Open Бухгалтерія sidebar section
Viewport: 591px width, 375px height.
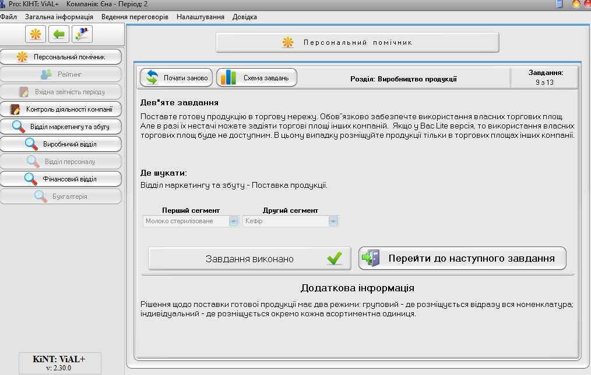pos(61,197)
